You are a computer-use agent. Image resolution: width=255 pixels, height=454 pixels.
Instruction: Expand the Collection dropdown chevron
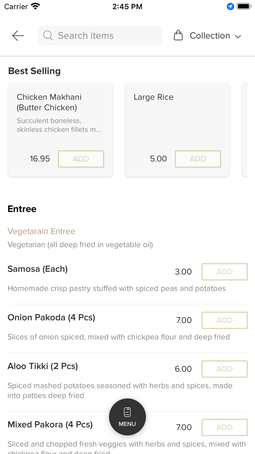[x=238, y=36]
